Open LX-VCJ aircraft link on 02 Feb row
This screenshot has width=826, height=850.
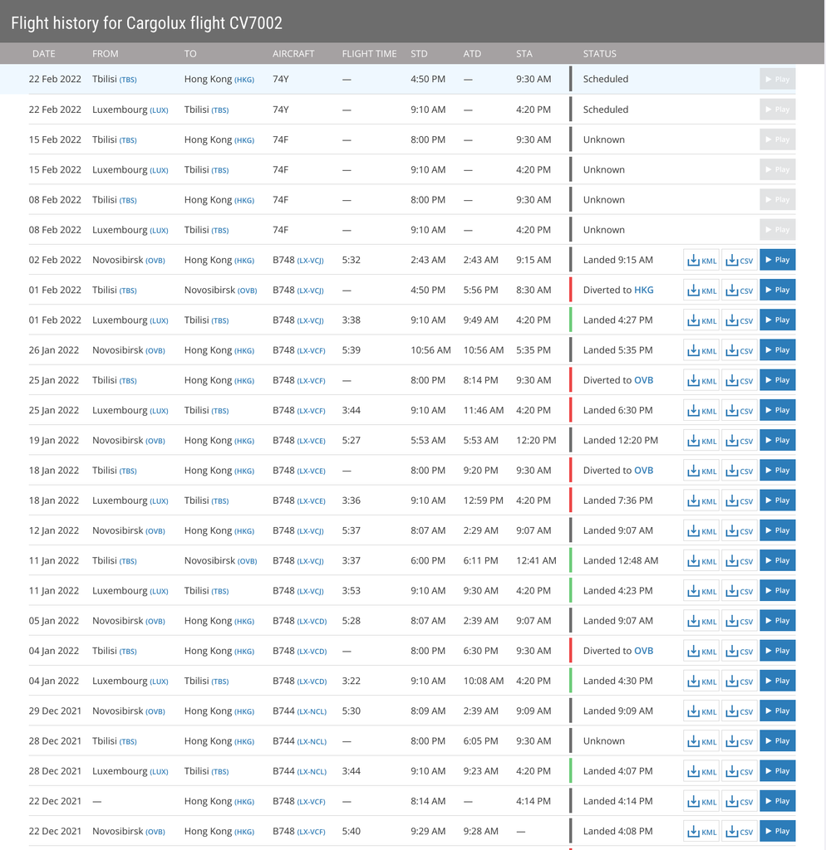[x=311, y=261]
